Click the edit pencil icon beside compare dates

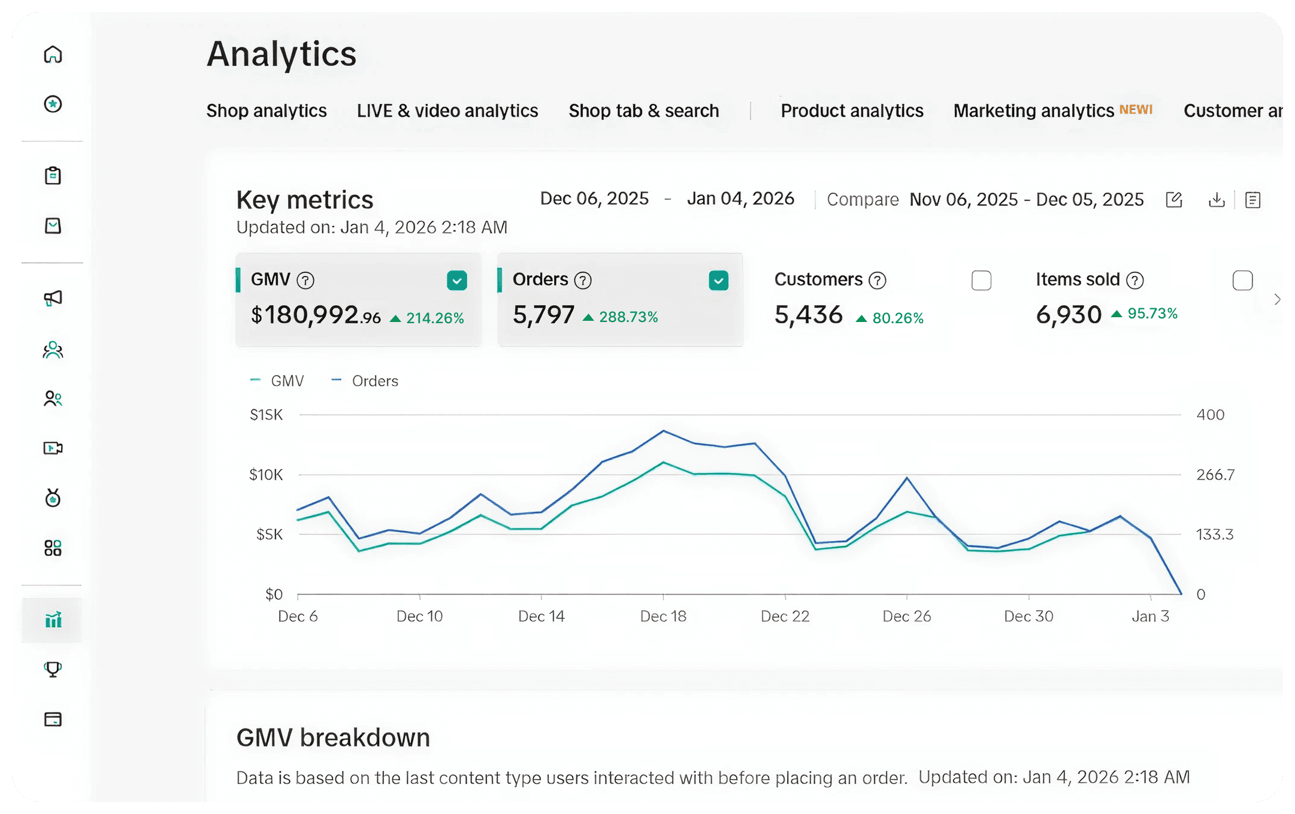pyautogui.click(x=1174, y=200)
